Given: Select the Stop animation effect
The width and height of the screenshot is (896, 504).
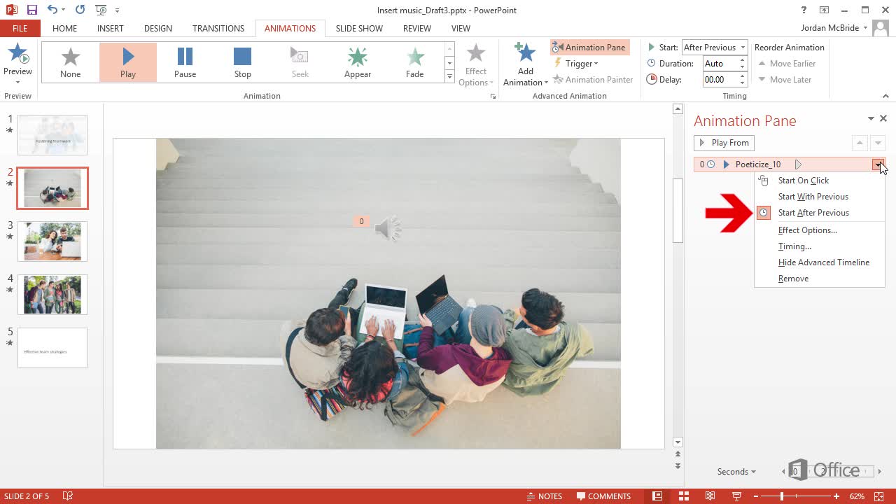Looking at the screenshot, I should click(x=243, y=62).
